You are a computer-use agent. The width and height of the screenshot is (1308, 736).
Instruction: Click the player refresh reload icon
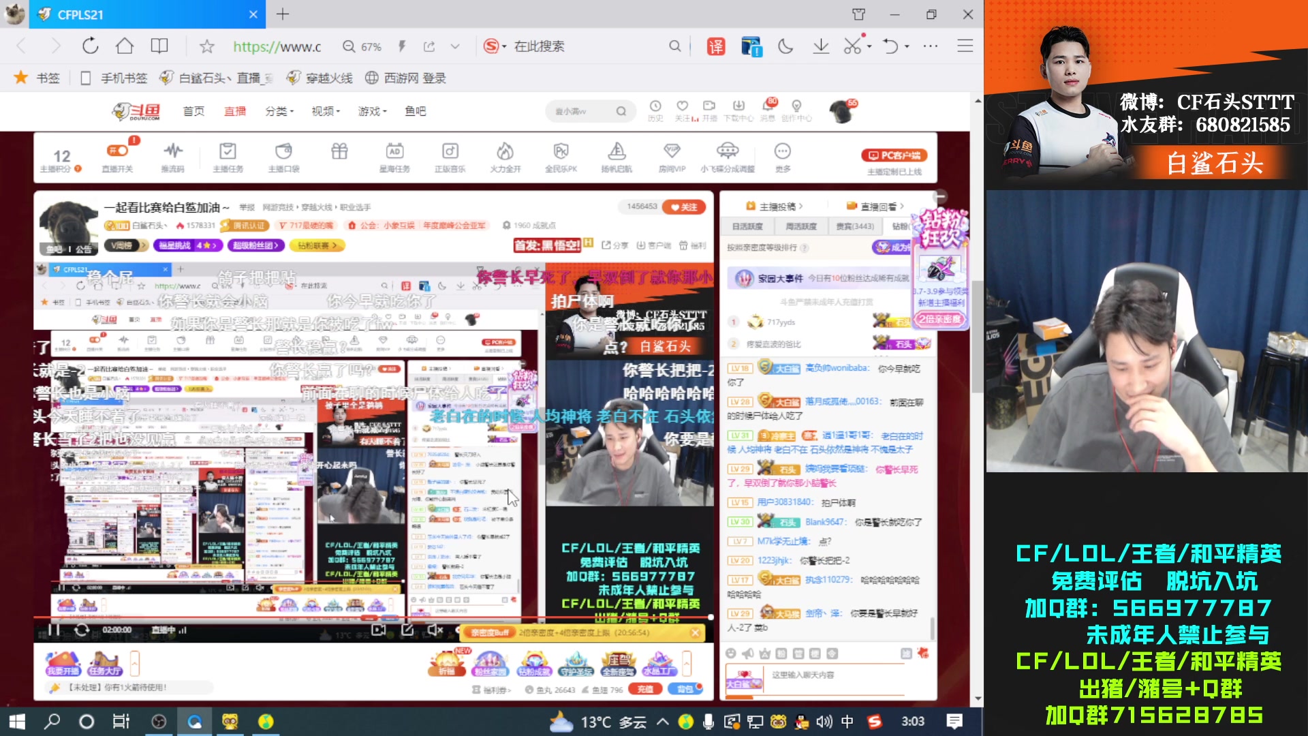click(x=82, y=630)
